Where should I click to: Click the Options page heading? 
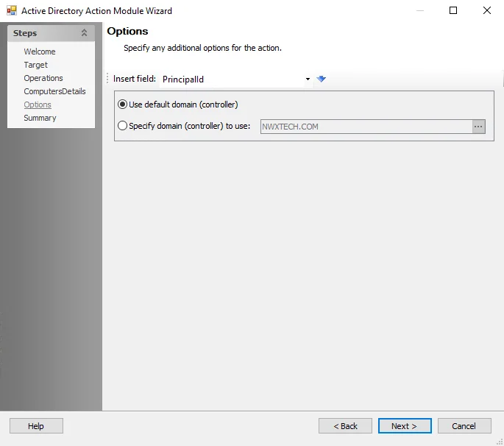tap(127, 31)
